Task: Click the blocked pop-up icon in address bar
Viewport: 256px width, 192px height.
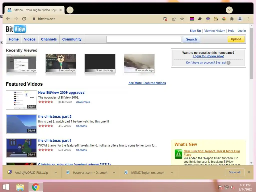Action: pos(165,19)
